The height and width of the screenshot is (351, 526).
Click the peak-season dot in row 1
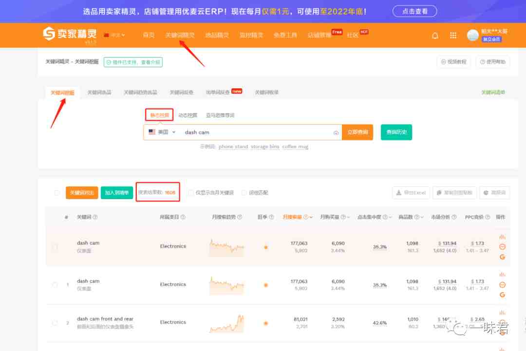[x=266, y=285]
